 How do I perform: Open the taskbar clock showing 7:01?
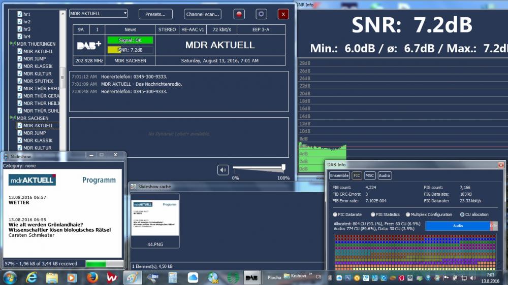490,278
